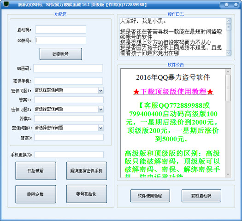242x221 pixels.
Task: Click the 帐号初始化 button
Action: [87, 194]
